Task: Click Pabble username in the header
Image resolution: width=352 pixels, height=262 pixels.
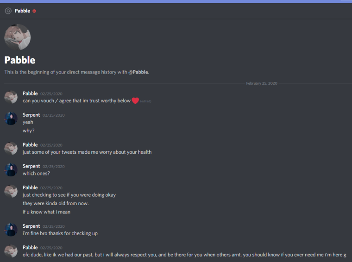Action: click(x=22, y=11)
